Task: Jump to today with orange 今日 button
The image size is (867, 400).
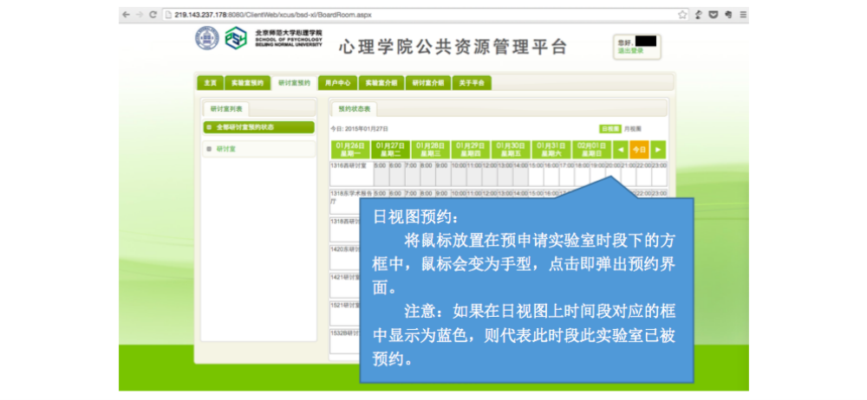Action: point(639,150)
